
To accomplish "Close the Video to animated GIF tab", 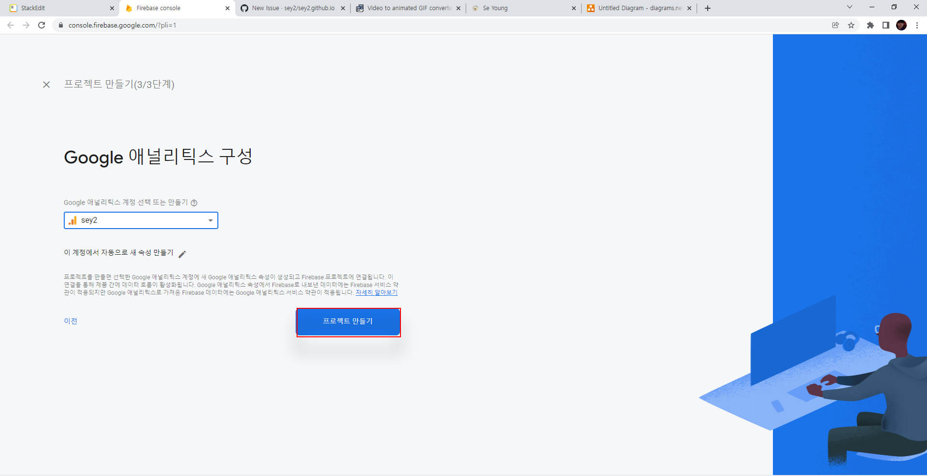I will tap(458, 8).
